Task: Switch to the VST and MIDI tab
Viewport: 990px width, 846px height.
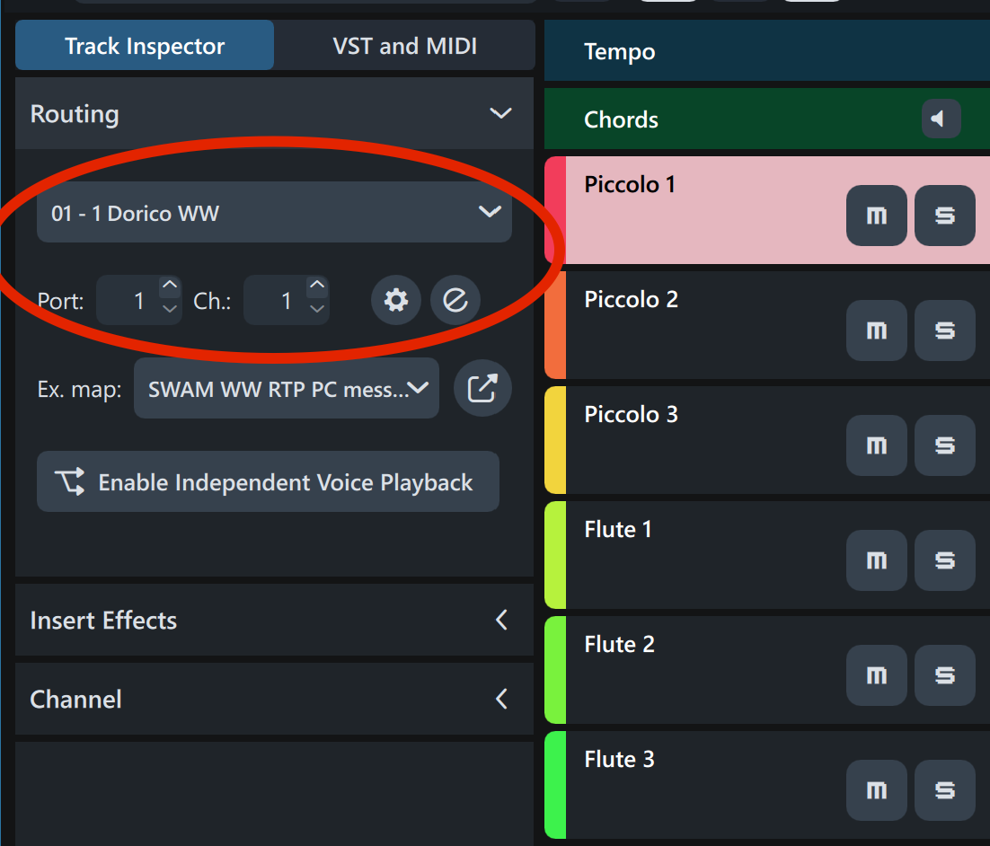Action: pos(404,46)
